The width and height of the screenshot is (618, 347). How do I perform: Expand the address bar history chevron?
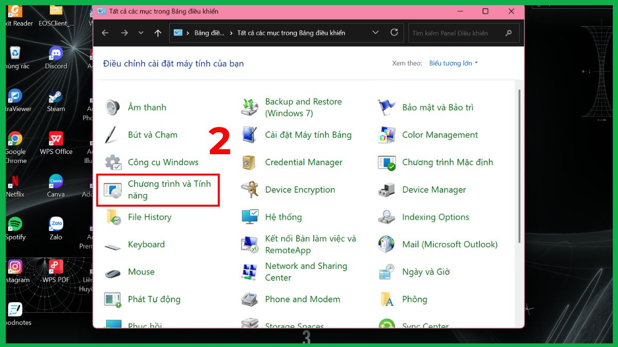(375, 32)
